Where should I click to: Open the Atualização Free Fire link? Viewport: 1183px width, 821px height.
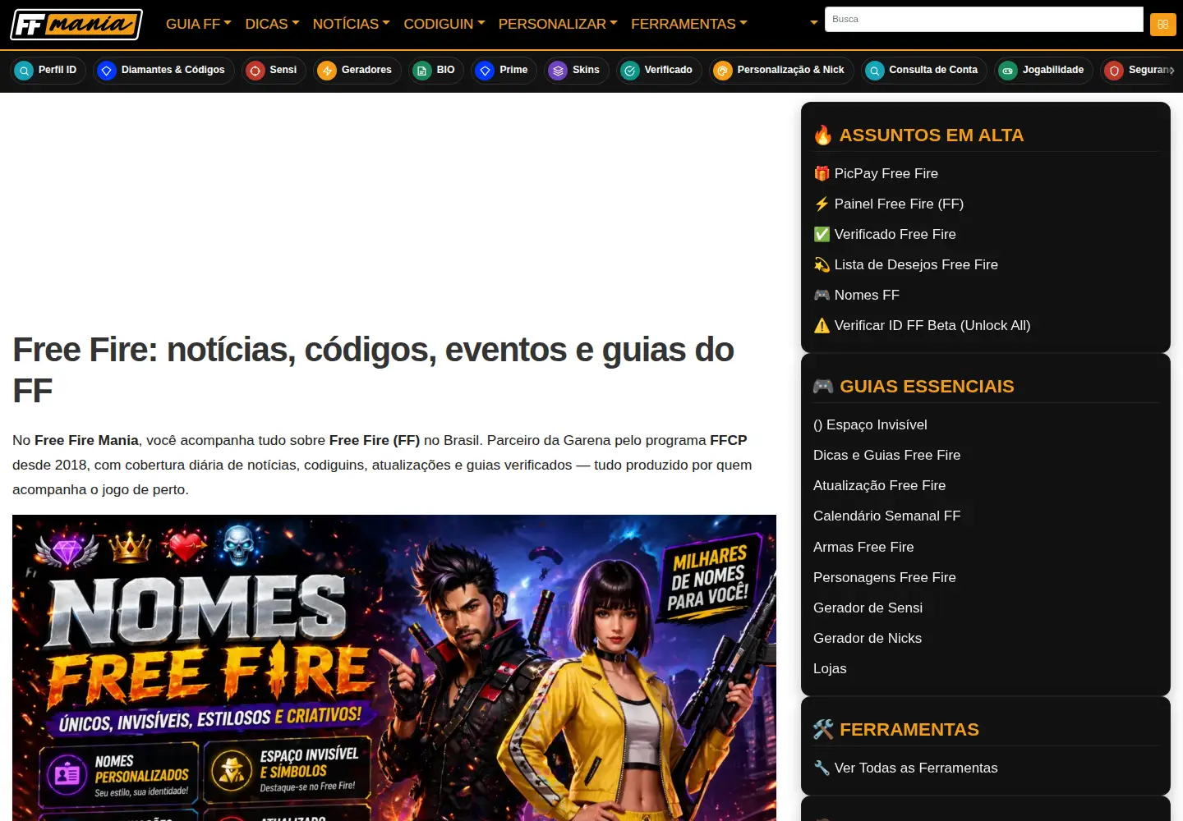coord(879,485)
